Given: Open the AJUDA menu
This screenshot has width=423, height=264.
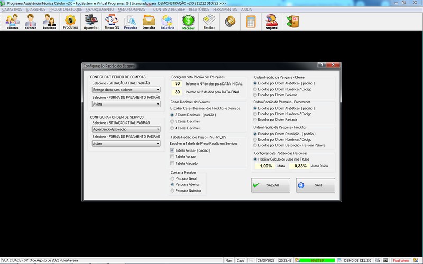Looking at the screenshot, I should (x=246, y=10).
